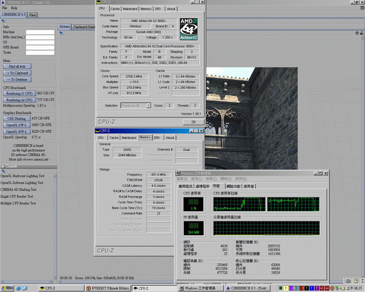Click the Start (開始) button
The height and width of the screenshot is (292, 365).
(x=7, y=288)
